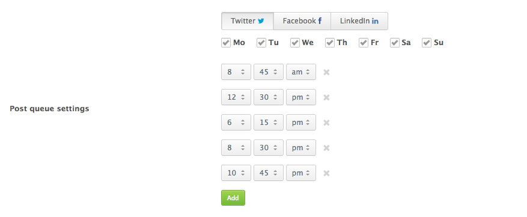Remove the 6:15 pm time slot

tap(326, 123)
